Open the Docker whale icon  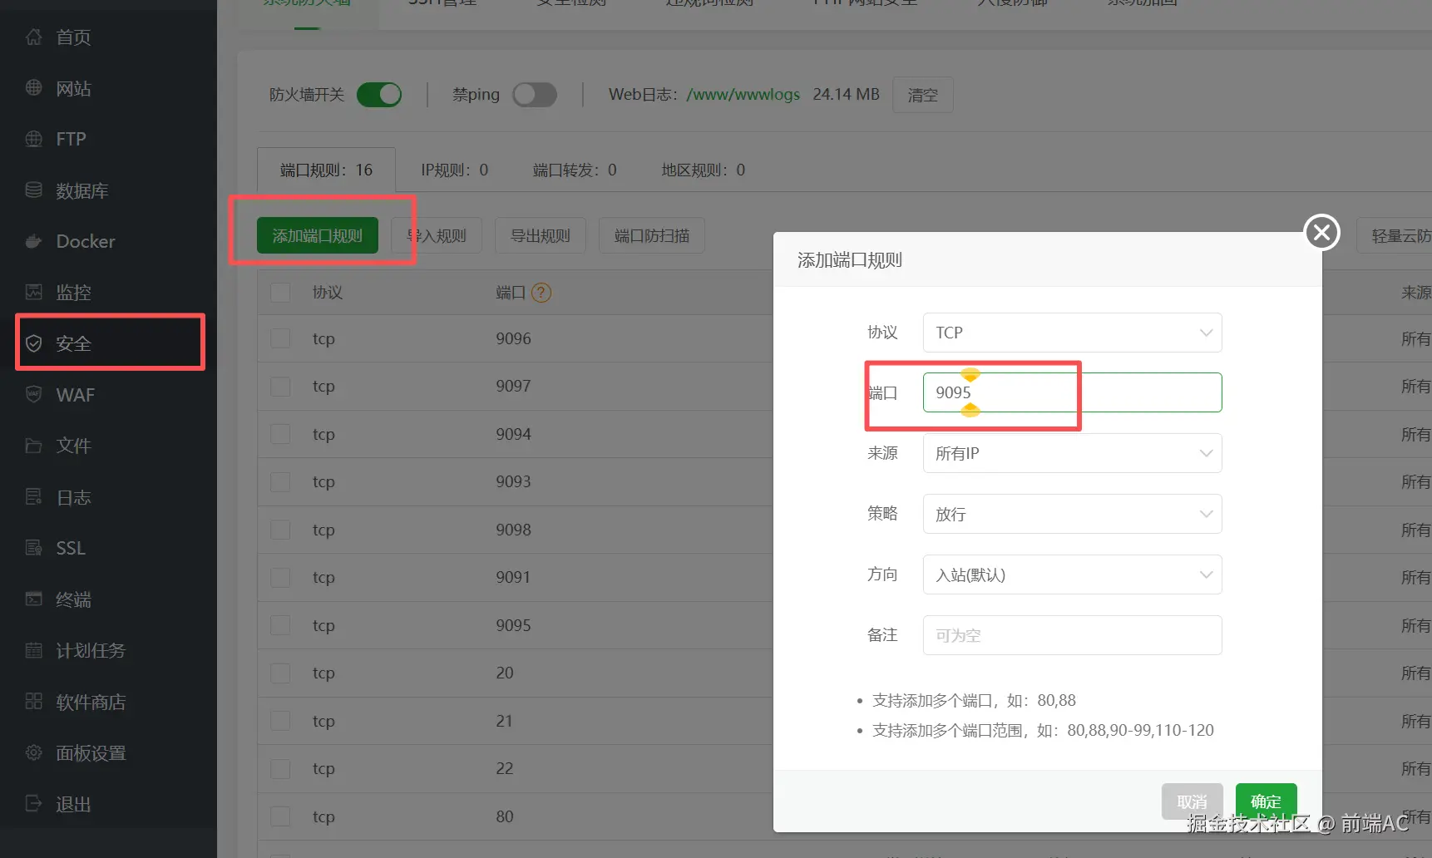pyautogui.click(x=34, y=242)
